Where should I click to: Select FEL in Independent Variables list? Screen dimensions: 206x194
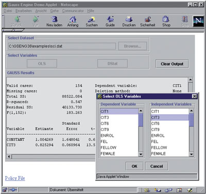pos(170,141)
